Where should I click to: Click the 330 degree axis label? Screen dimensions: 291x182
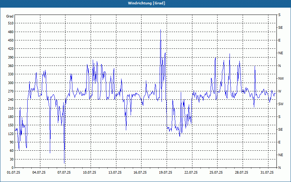point(11,74)
